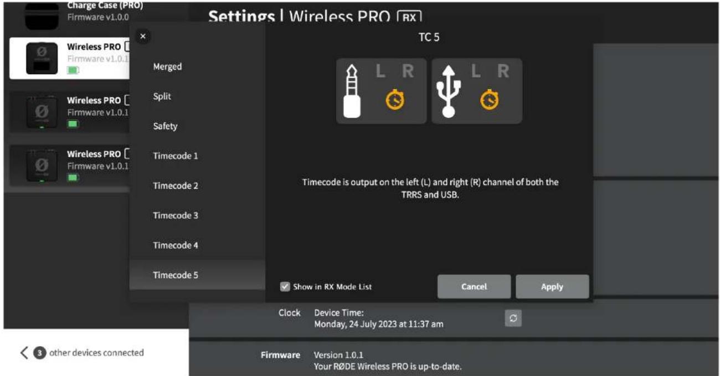Click battery icon of selected Wireless PRO
Viewport: 720px width, 376px height.
point(73,70)
